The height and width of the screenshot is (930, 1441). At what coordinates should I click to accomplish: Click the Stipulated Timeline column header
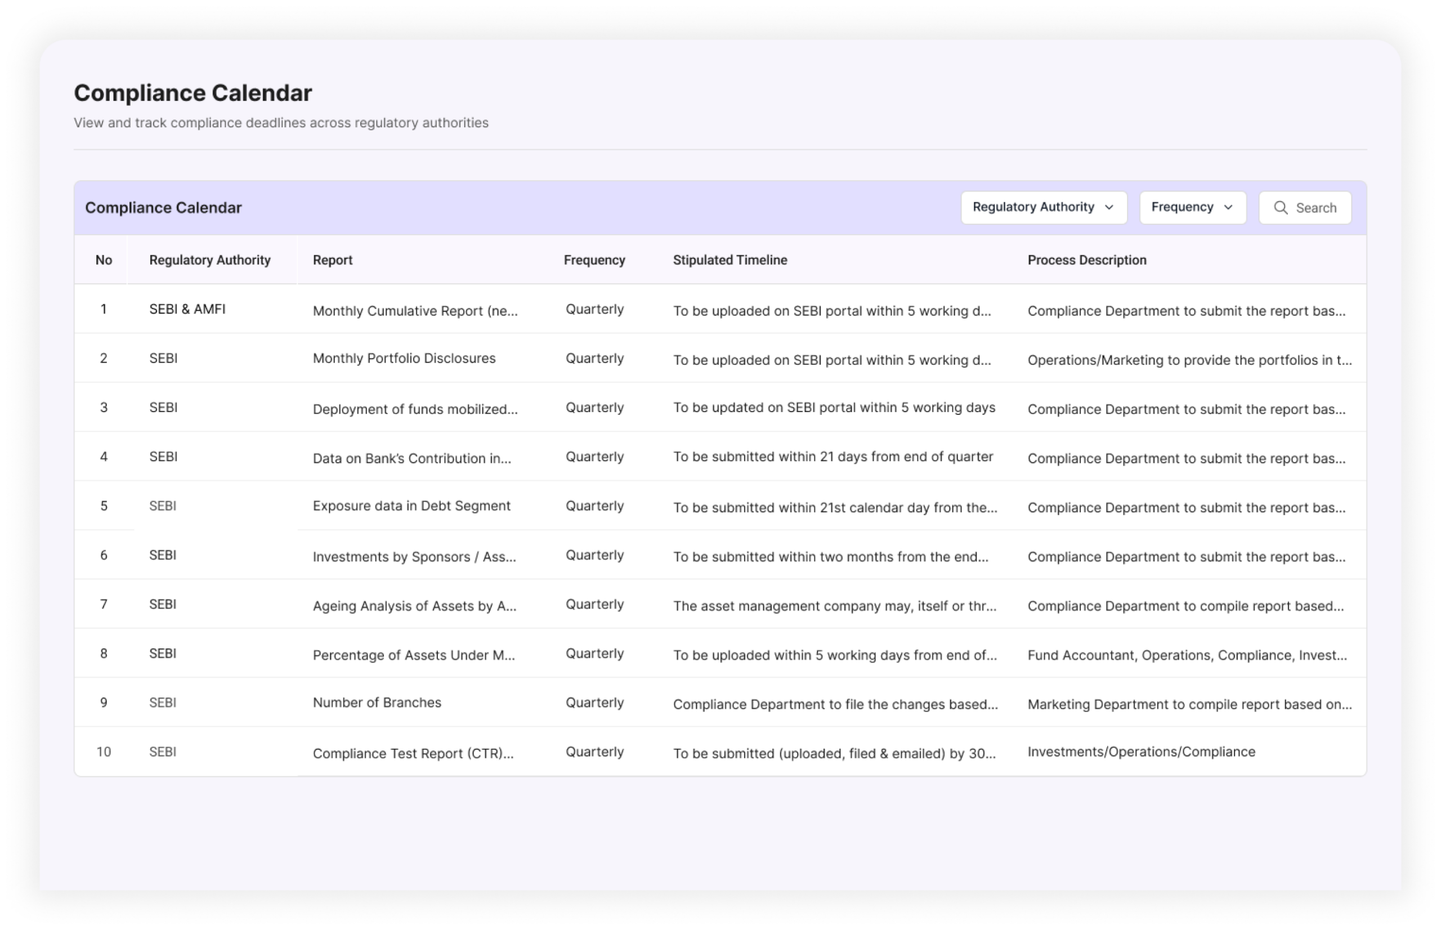(x=730, y=260)
